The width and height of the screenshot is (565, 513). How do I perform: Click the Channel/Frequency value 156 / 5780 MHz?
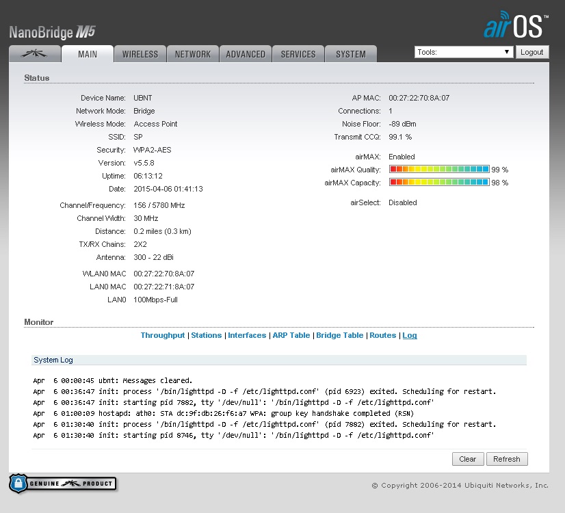click(x=159, y=205)
